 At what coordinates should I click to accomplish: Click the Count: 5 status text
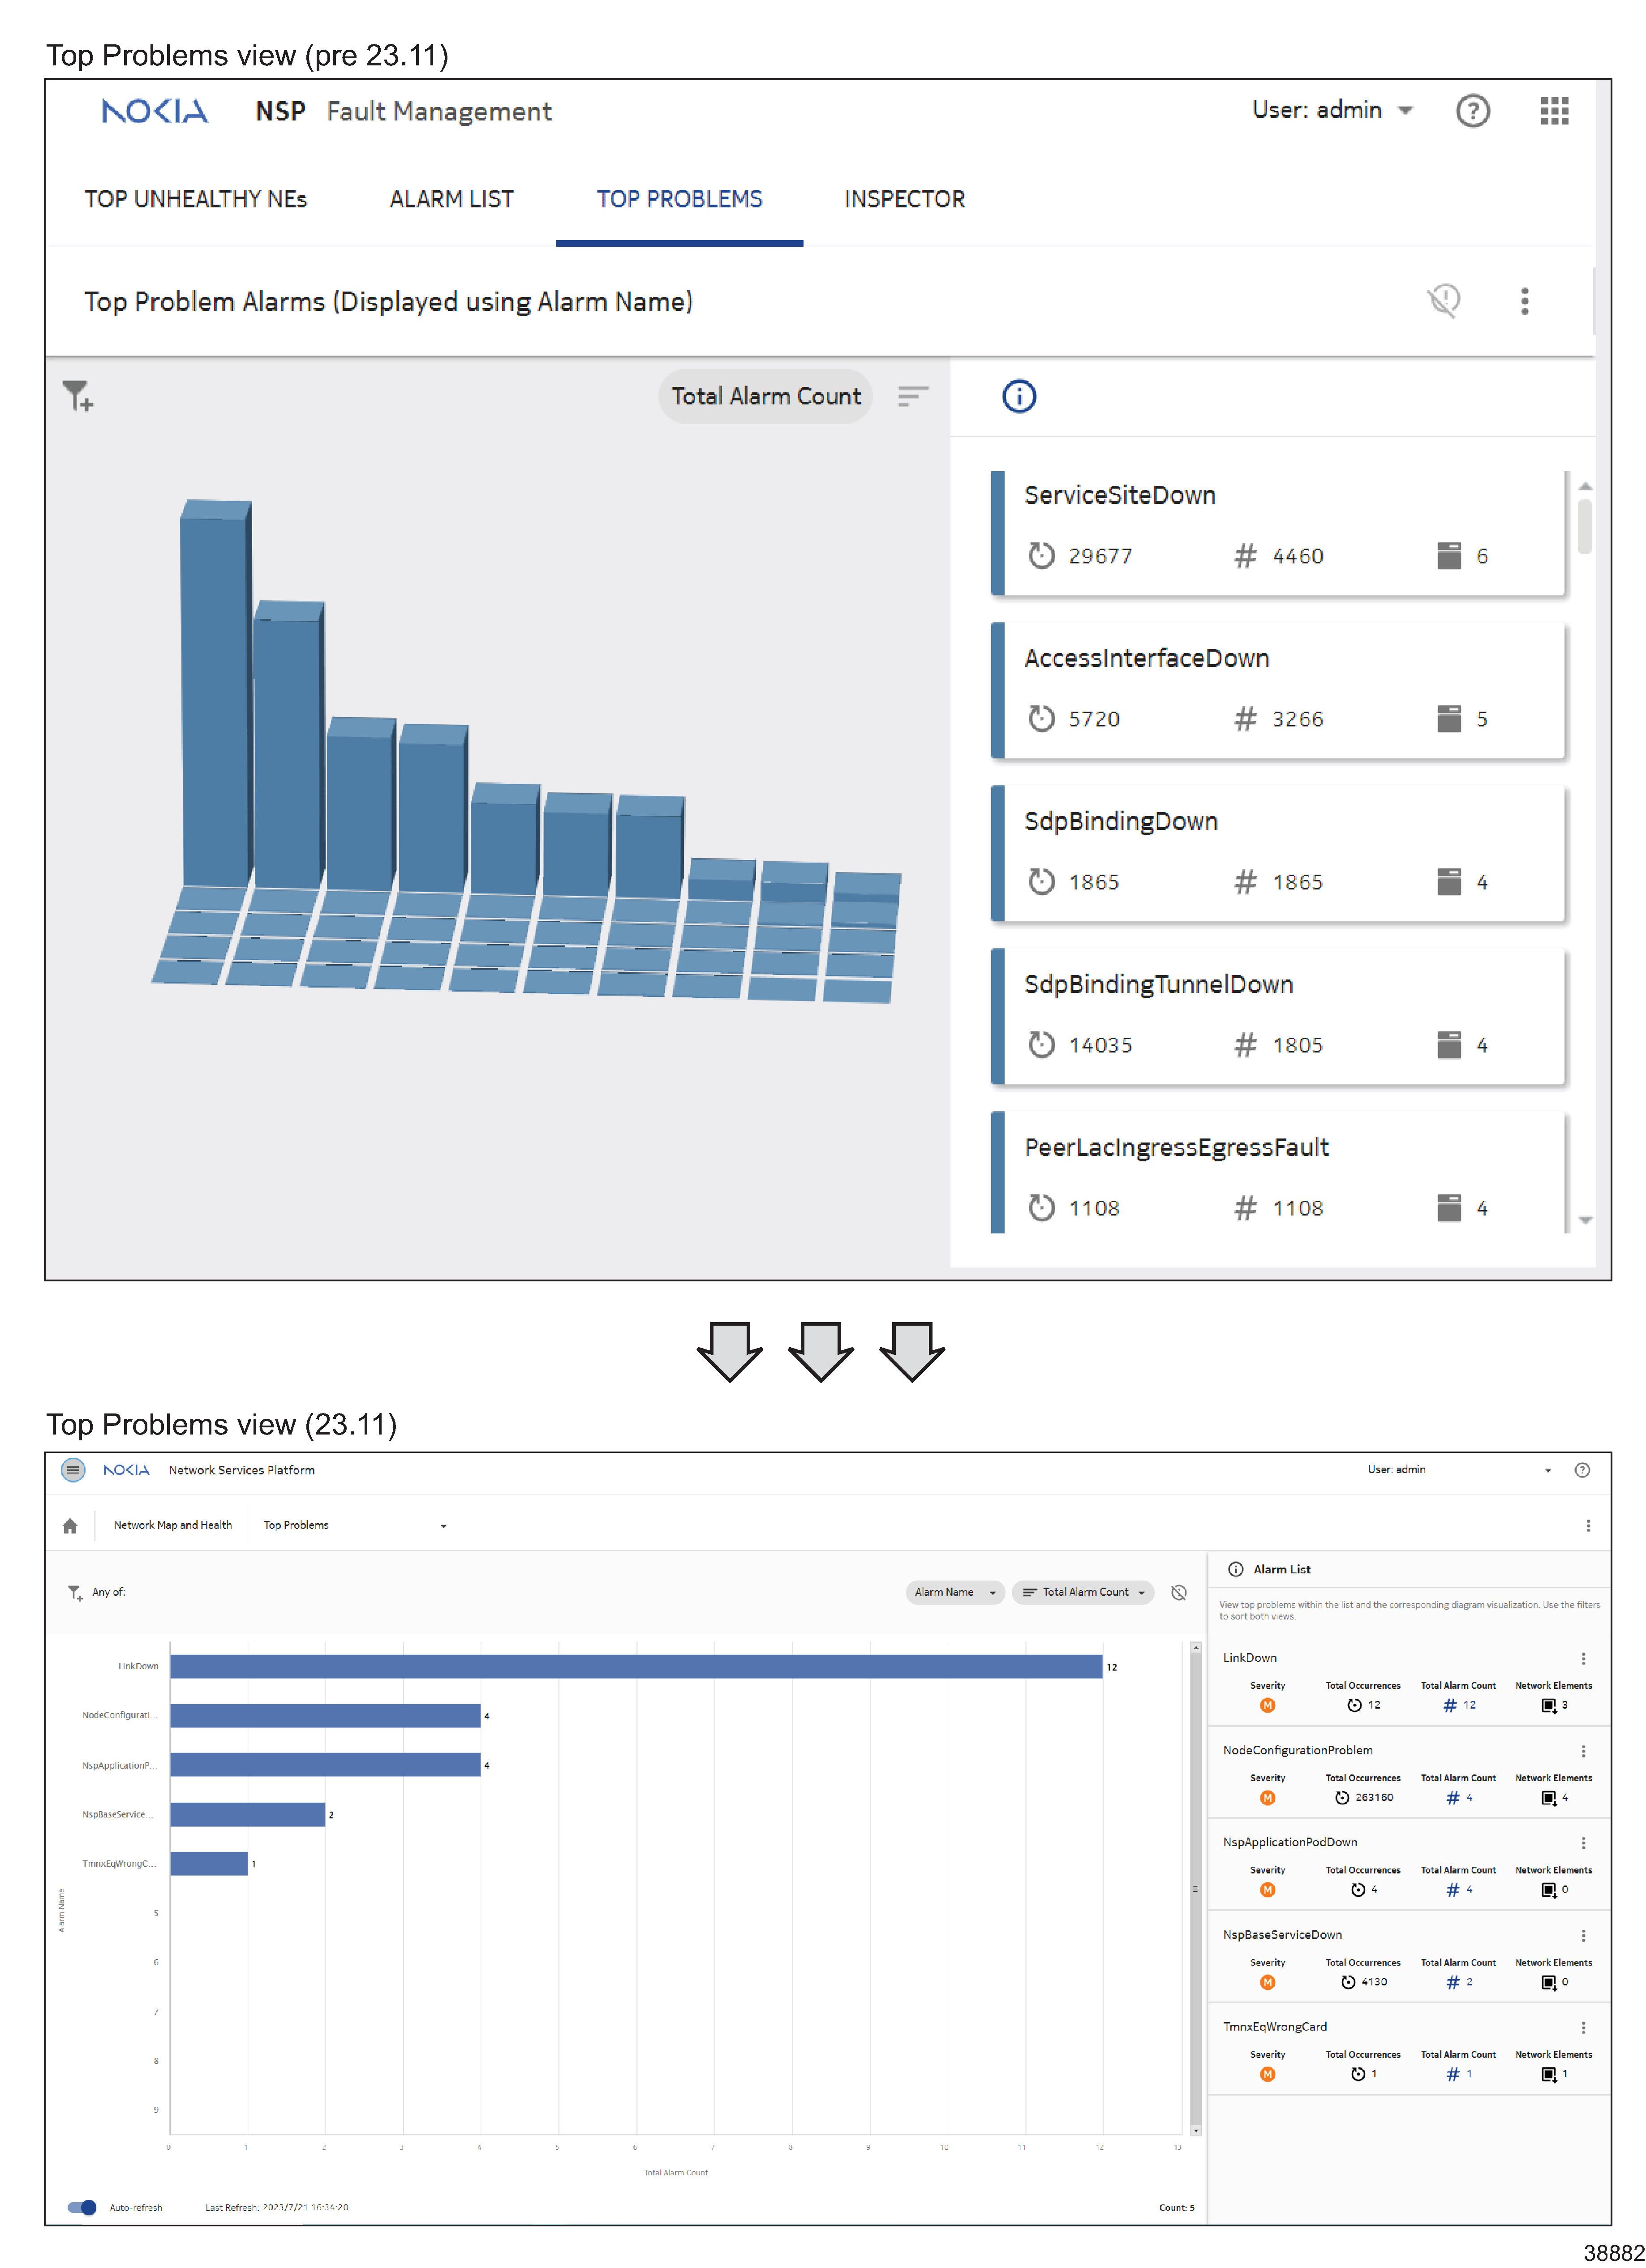click(x=1177, y=2207)
